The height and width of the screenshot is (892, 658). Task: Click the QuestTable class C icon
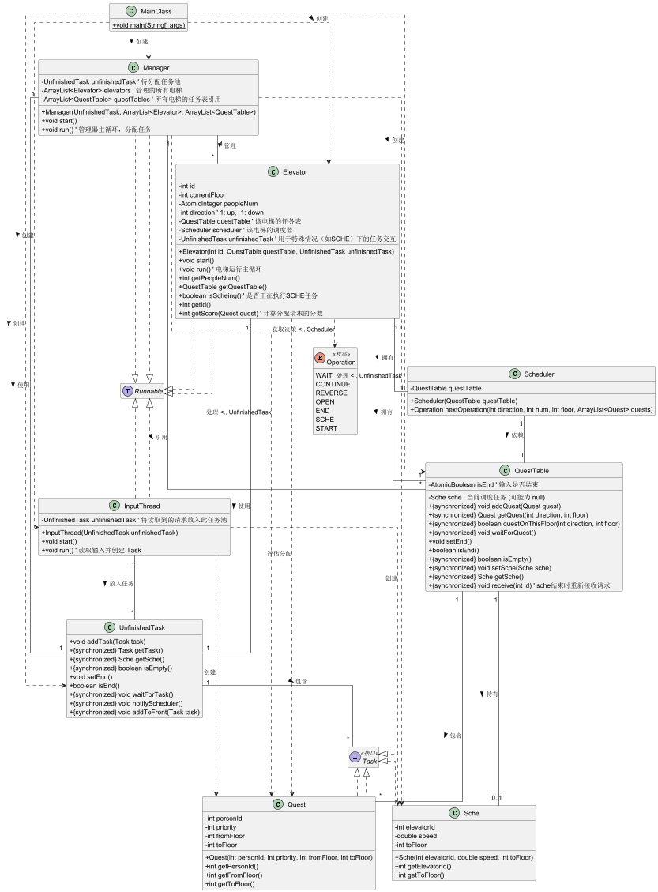tap(505, 470)
